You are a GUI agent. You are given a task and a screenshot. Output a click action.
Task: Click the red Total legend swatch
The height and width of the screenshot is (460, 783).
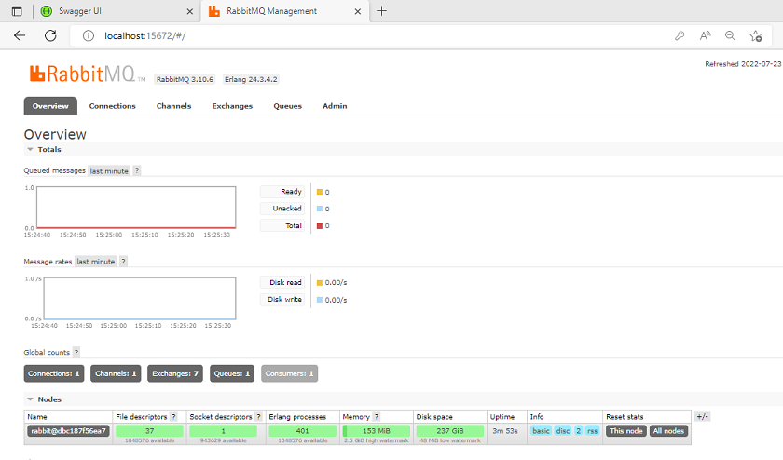click(x=320, y=226)
